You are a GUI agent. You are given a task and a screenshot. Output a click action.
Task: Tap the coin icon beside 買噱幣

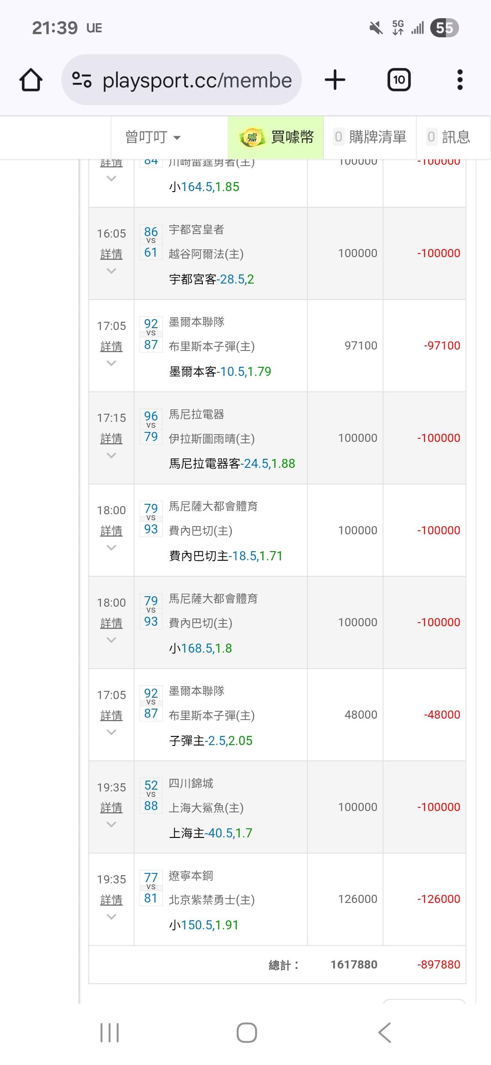252,137
